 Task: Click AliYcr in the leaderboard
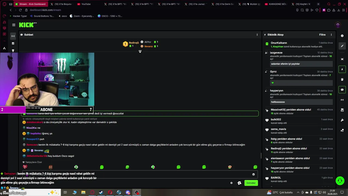148,42
